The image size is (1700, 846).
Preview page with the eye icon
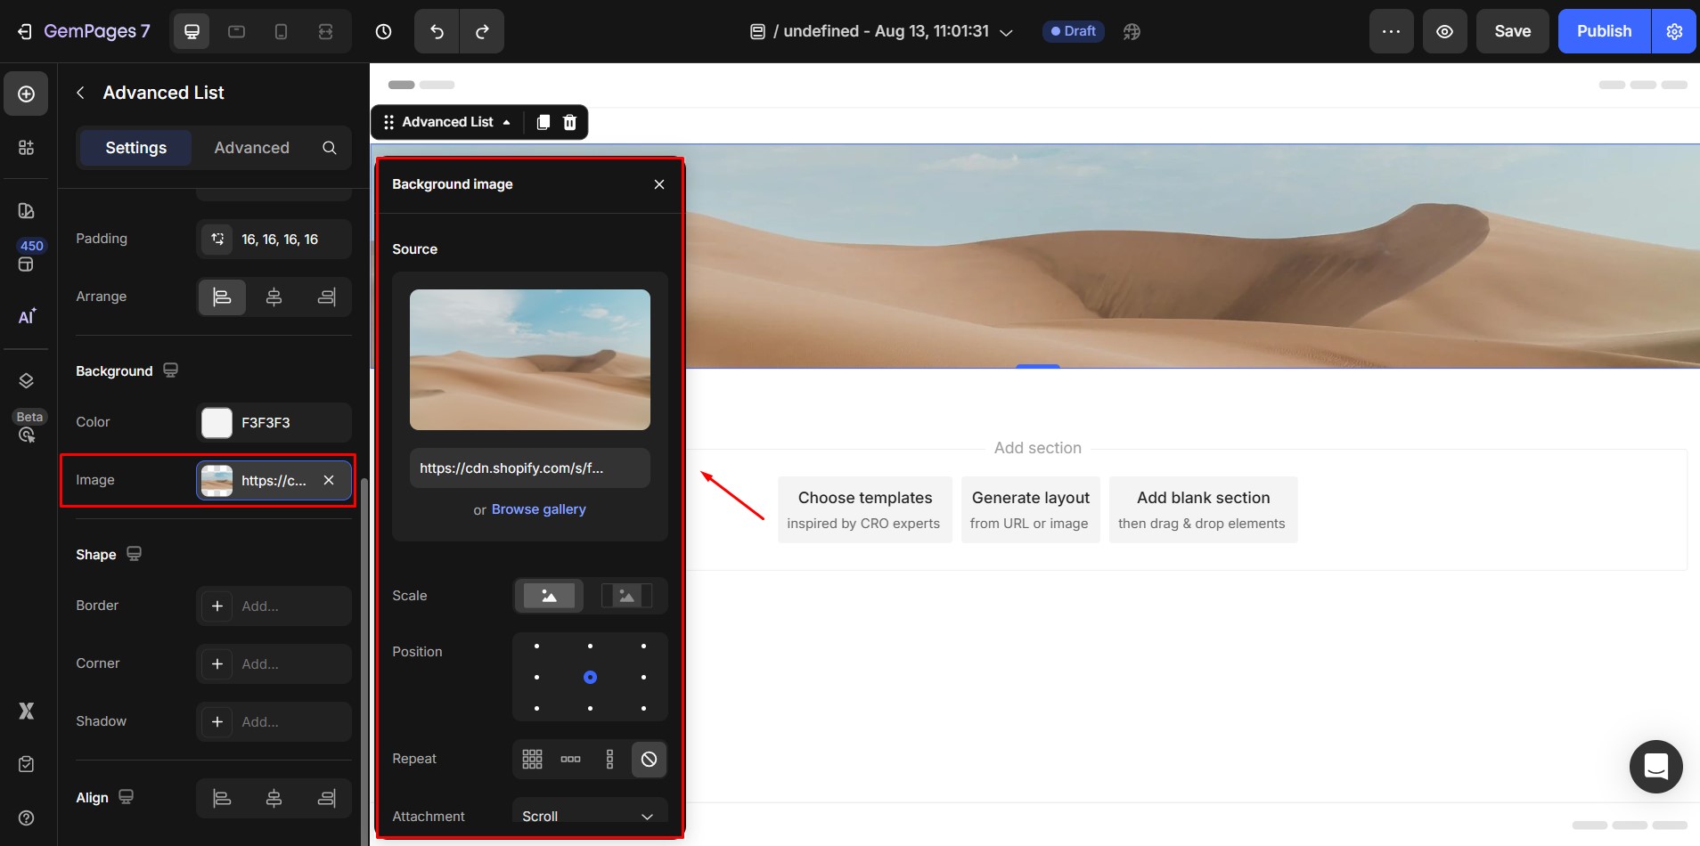pos(1444,32)
